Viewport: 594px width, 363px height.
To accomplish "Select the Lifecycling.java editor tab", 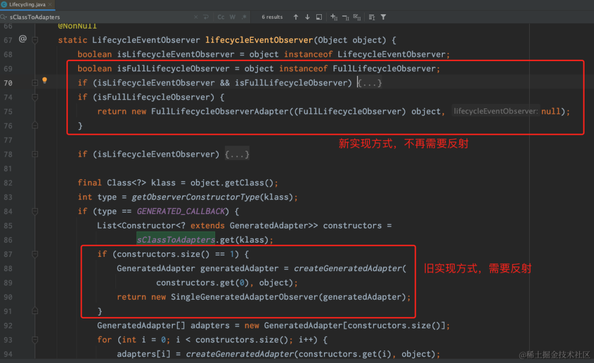I will [26, 4].
